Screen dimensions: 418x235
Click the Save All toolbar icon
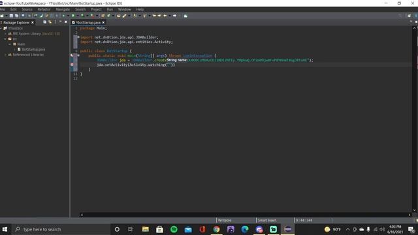pyautogui.click(x=16, y=16)
